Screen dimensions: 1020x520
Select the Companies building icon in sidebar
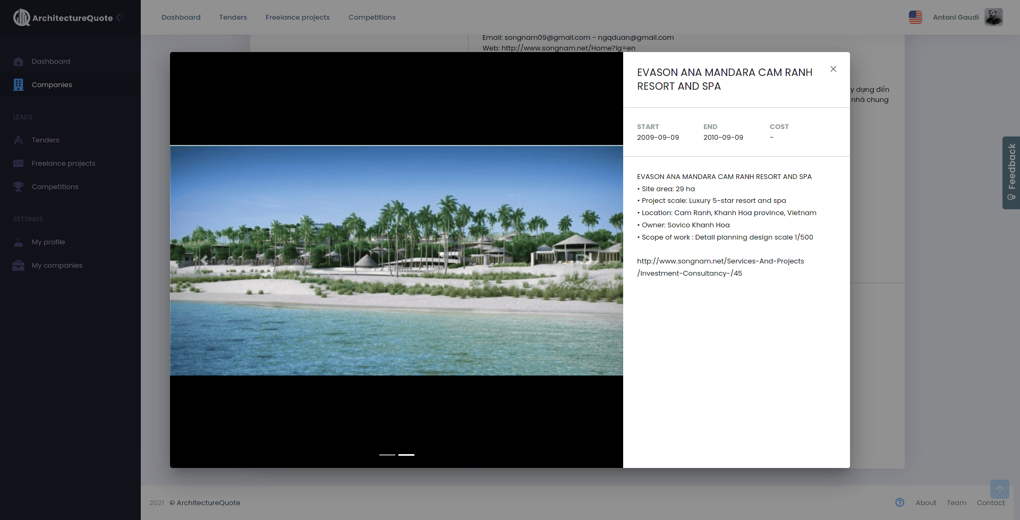point(19,85)
